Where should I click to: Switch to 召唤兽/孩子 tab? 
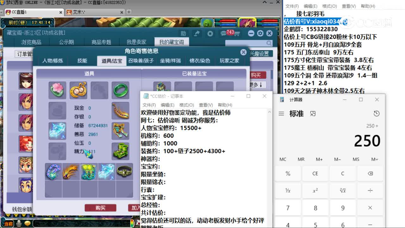tap(141, 61)
